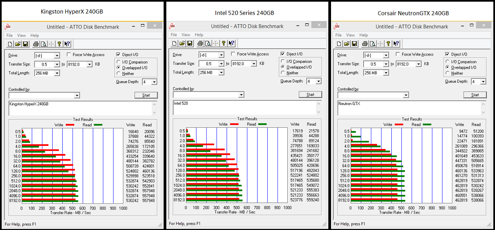Uncheck Direct I/O in Intel 520 window

tap(283, 54)
